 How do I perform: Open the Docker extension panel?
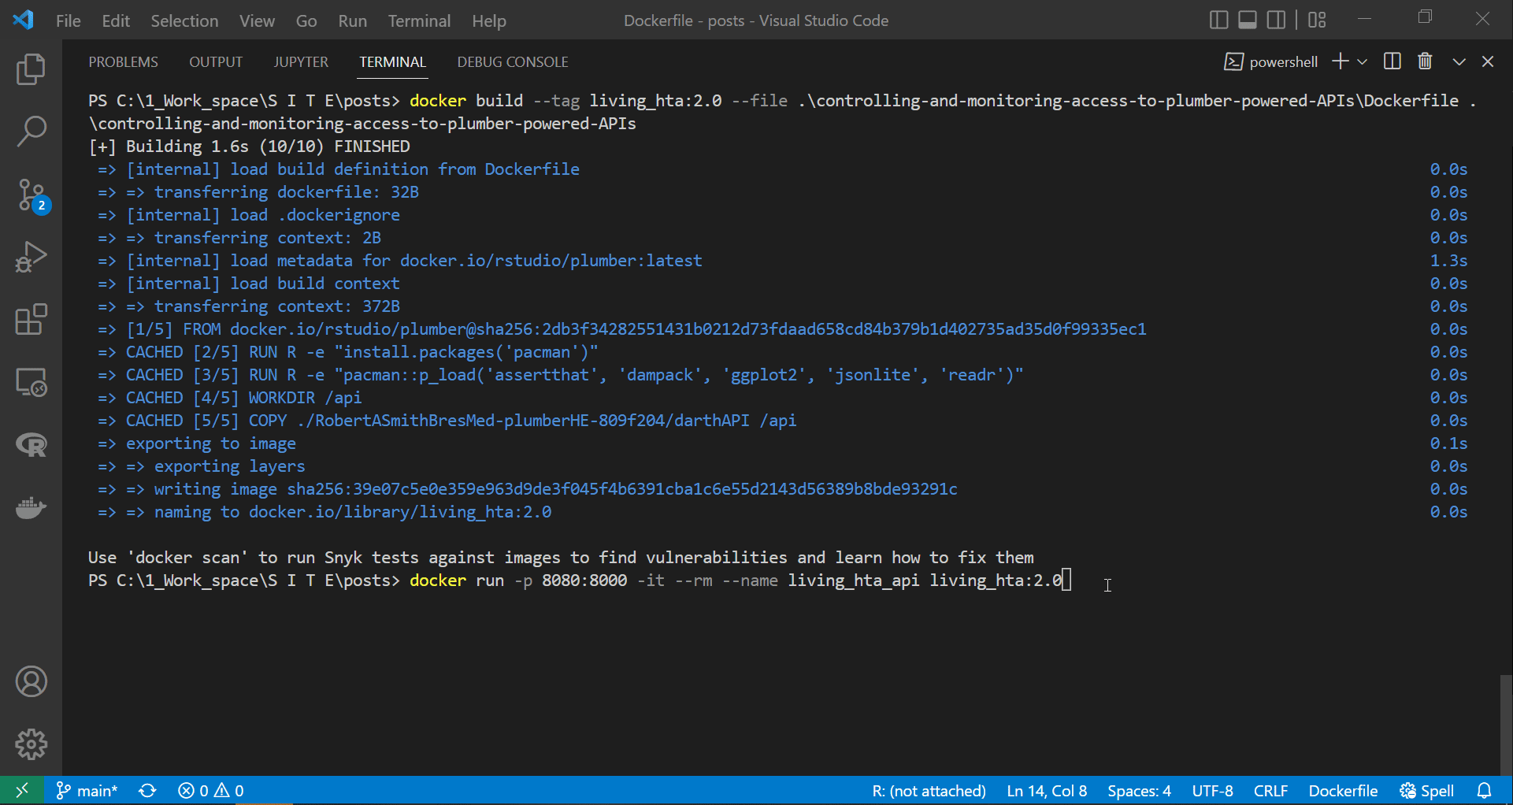point(32,508)
